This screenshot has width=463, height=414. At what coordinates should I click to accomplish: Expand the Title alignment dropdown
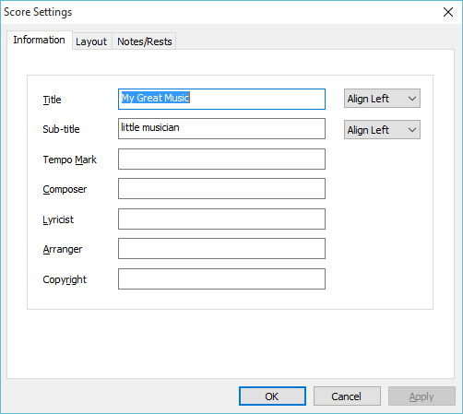[382, 99]
